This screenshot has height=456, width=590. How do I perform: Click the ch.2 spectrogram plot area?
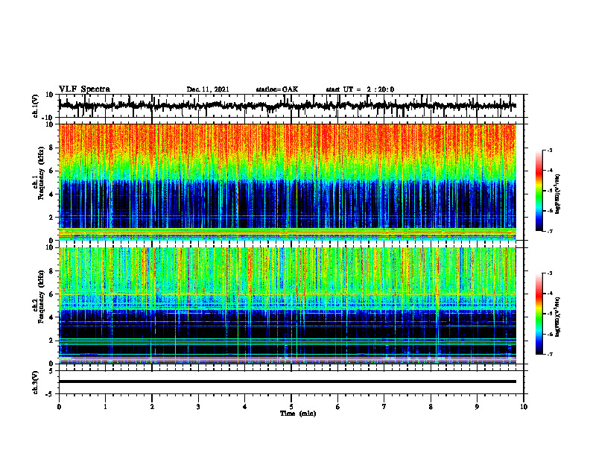287,305
